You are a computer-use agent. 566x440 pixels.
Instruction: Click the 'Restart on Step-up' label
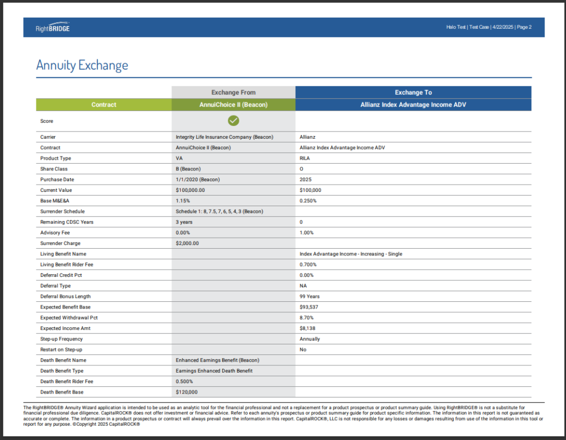pos(61,350)
